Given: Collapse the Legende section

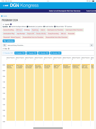Looking at the screenshot, I should tap(3, 24).
